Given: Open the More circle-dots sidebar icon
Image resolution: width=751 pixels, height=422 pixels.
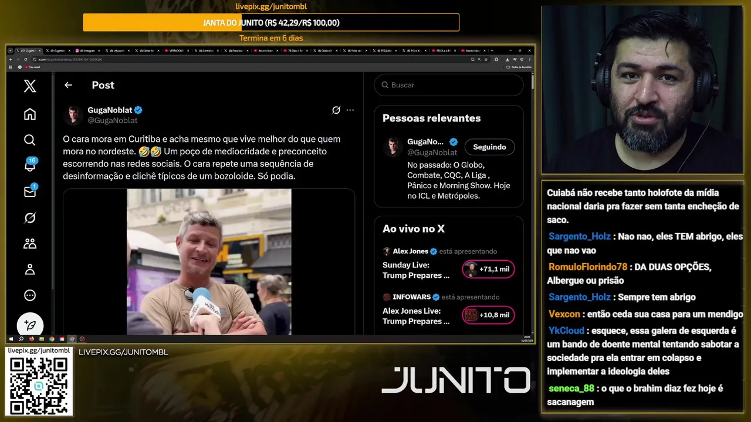Looking at the screenshot, I should [x=30, y=295].
